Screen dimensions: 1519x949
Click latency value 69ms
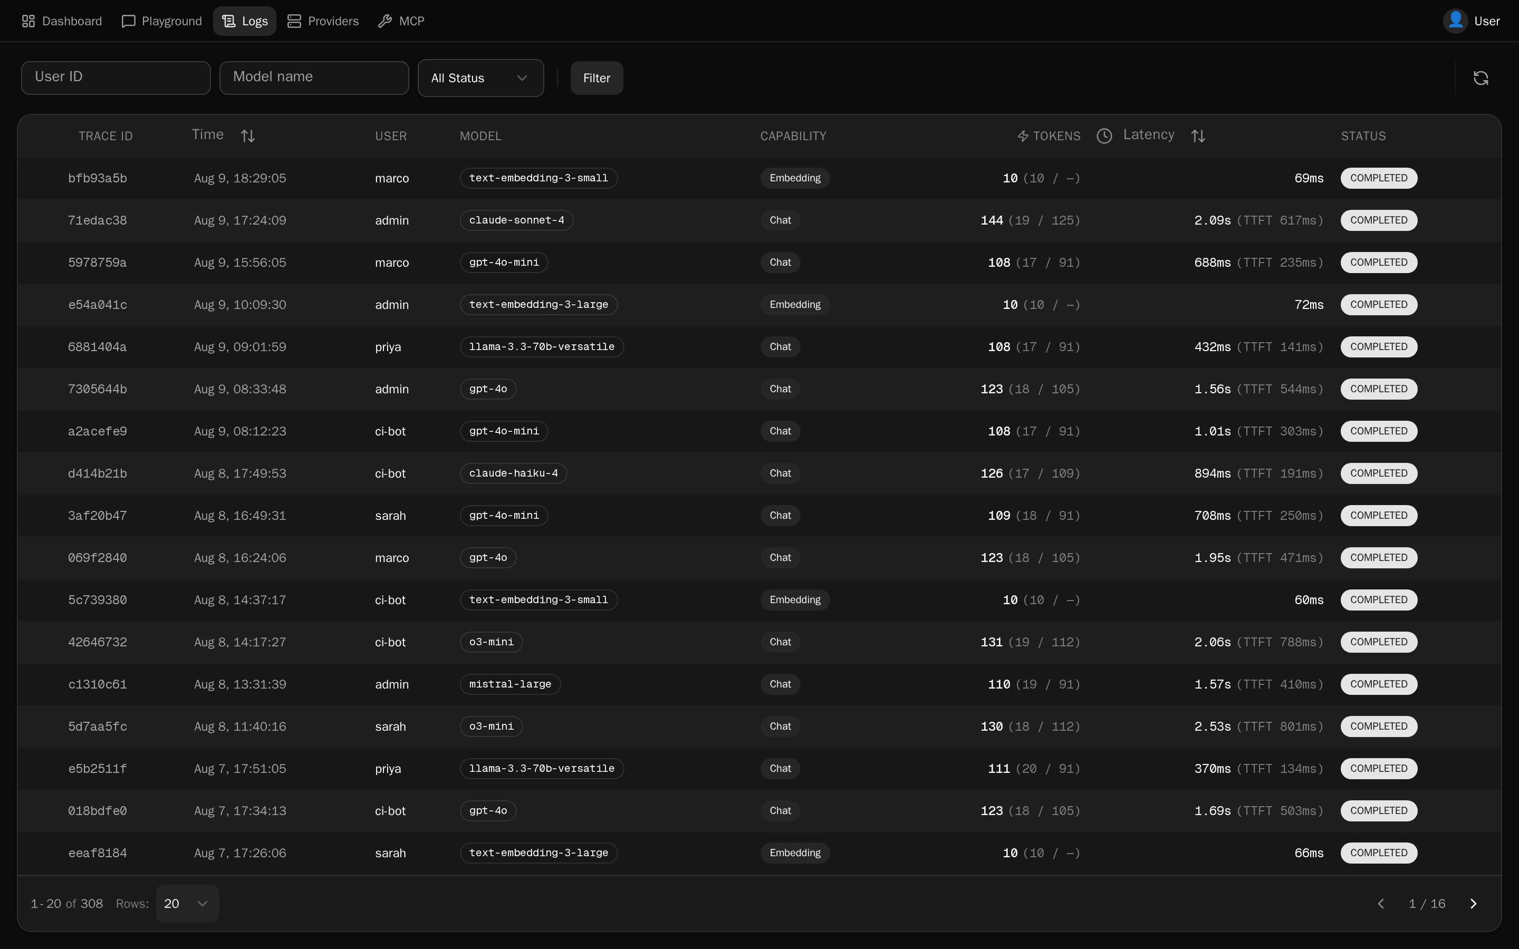coord(1309,178)
